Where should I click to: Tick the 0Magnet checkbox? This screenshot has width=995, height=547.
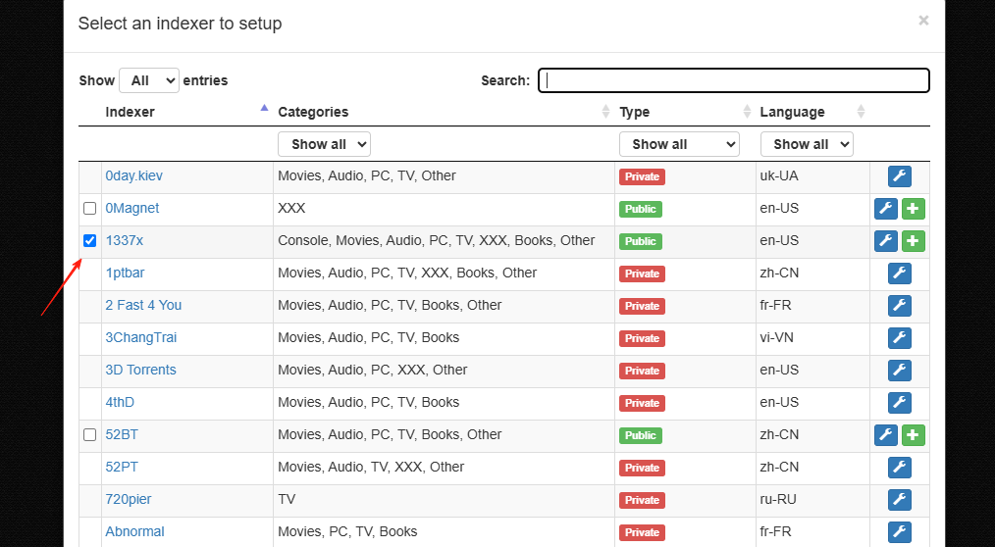pyautogui.click(x=89, y=209)
